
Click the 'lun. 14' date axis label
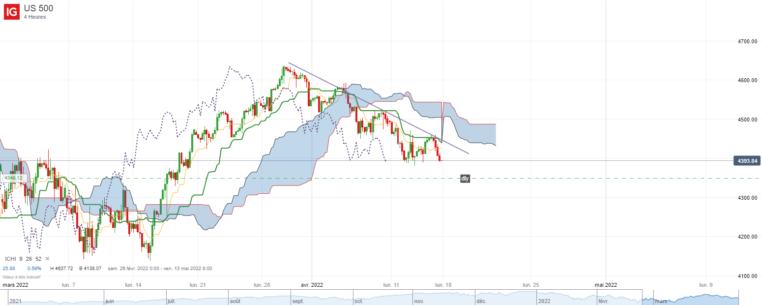[x=133, y=285]
